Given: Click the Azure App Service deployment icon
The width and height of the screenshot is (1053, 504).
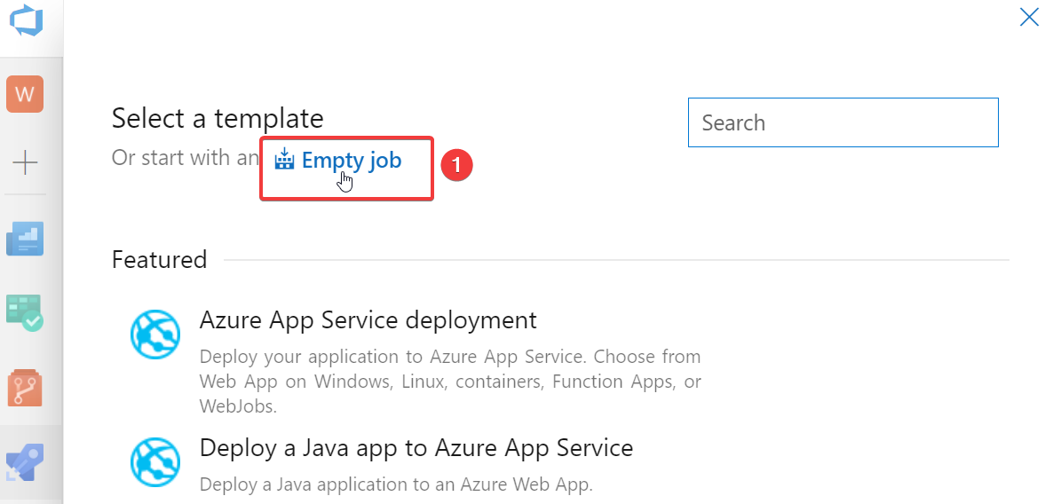Looking at the screenshot, I should pyautogui.click(x=155, y=334).
